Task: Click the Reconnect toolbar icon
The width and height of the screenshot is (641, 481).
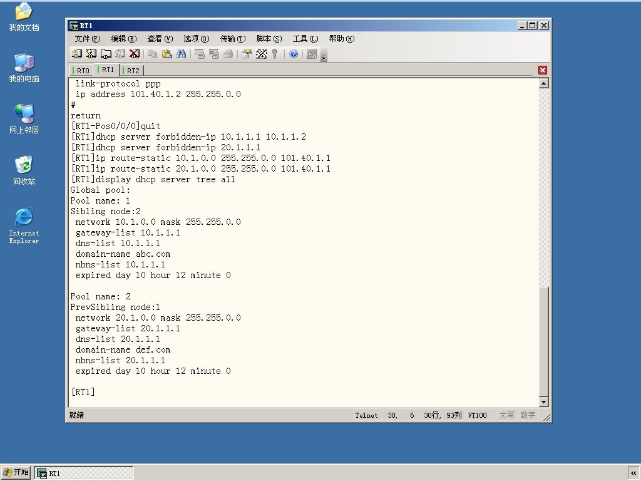Action: (120, 54)
